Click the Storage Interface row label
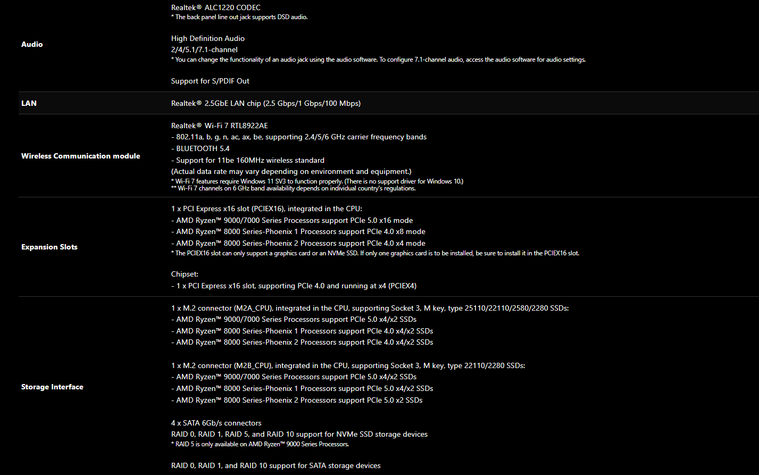Viewport: 759px width, 475px height. 52,387
